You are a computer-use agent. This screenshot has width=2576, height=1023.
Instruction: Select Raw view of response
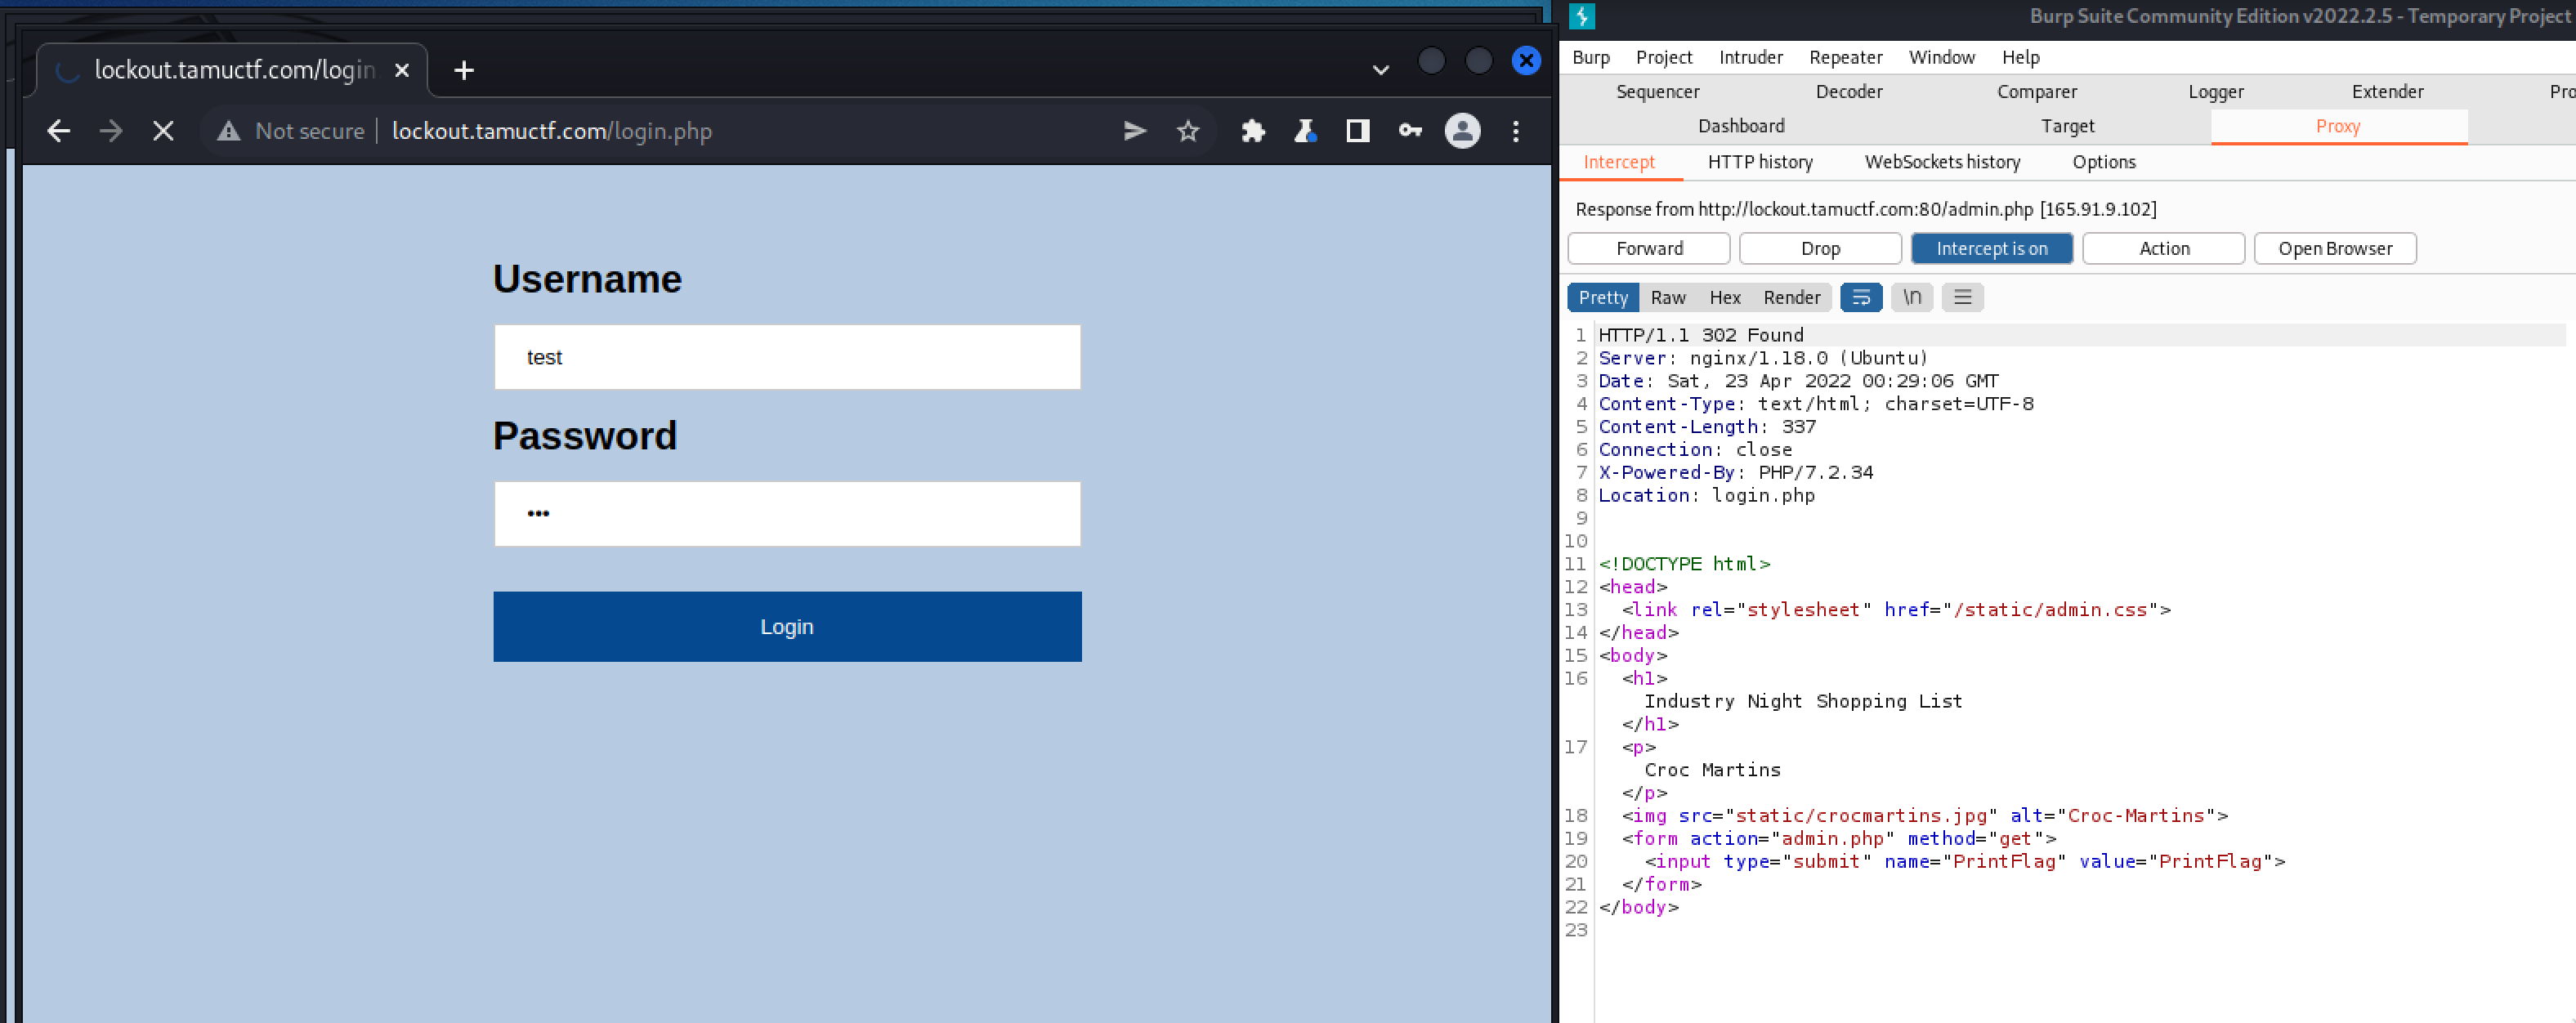[1668, 297]
